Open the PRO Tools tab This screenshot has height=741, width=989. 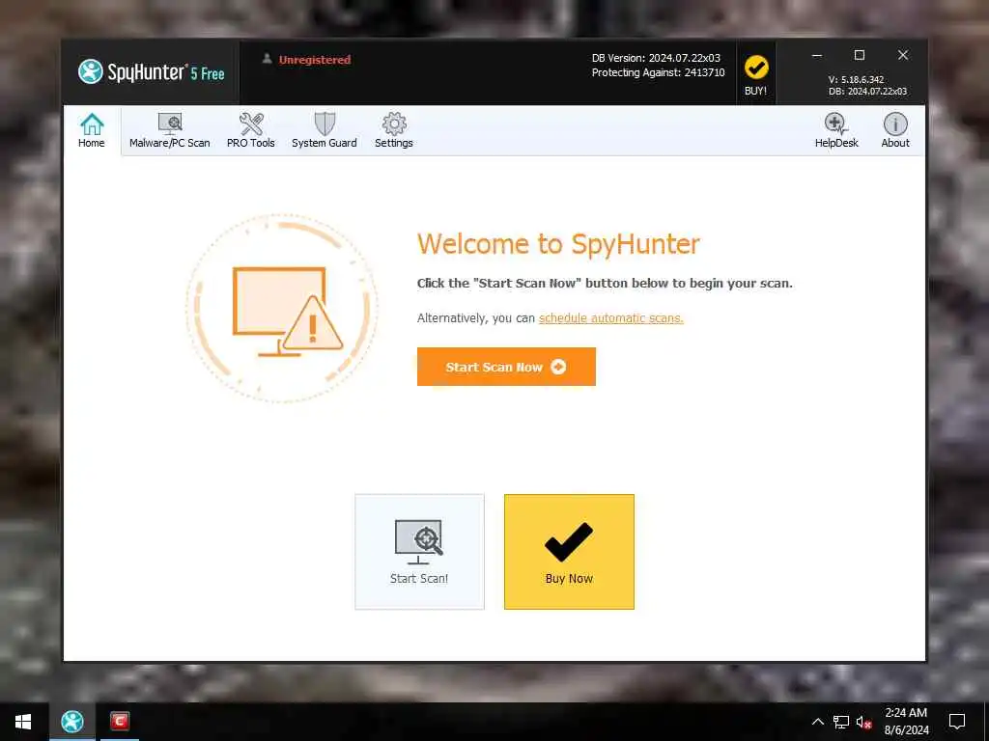(251, 130)
